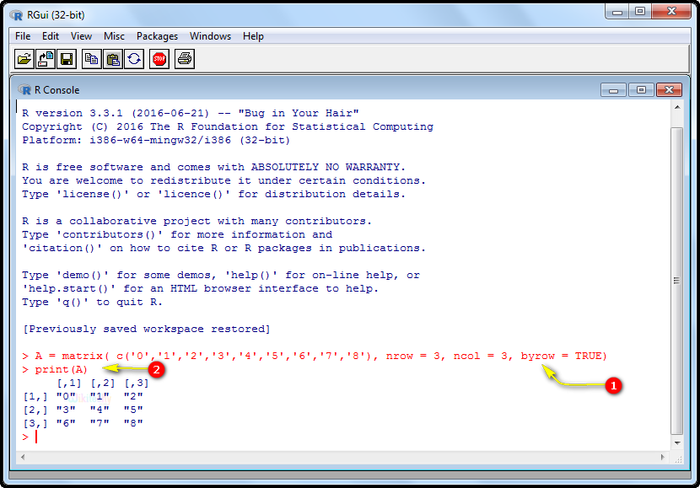Expand the Windows menu

click(x=210, y=36)
